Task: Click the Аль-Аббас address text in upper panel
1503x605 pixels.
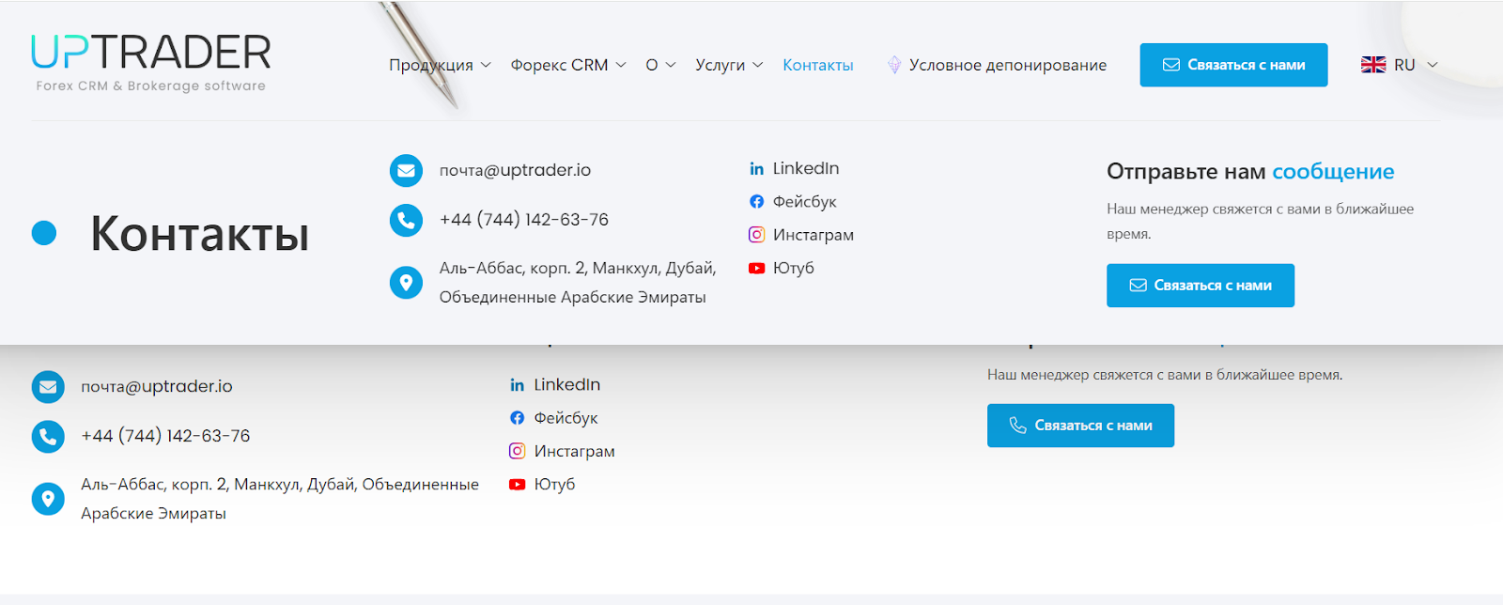Action: coord(578,283)
